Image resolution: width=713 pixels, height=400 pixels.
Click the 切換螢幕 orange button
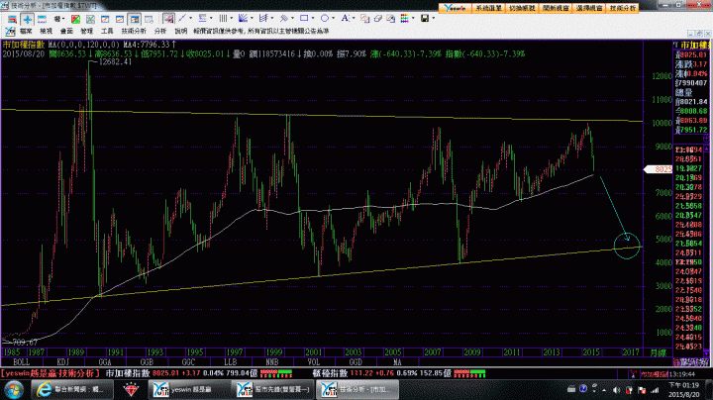522,8
